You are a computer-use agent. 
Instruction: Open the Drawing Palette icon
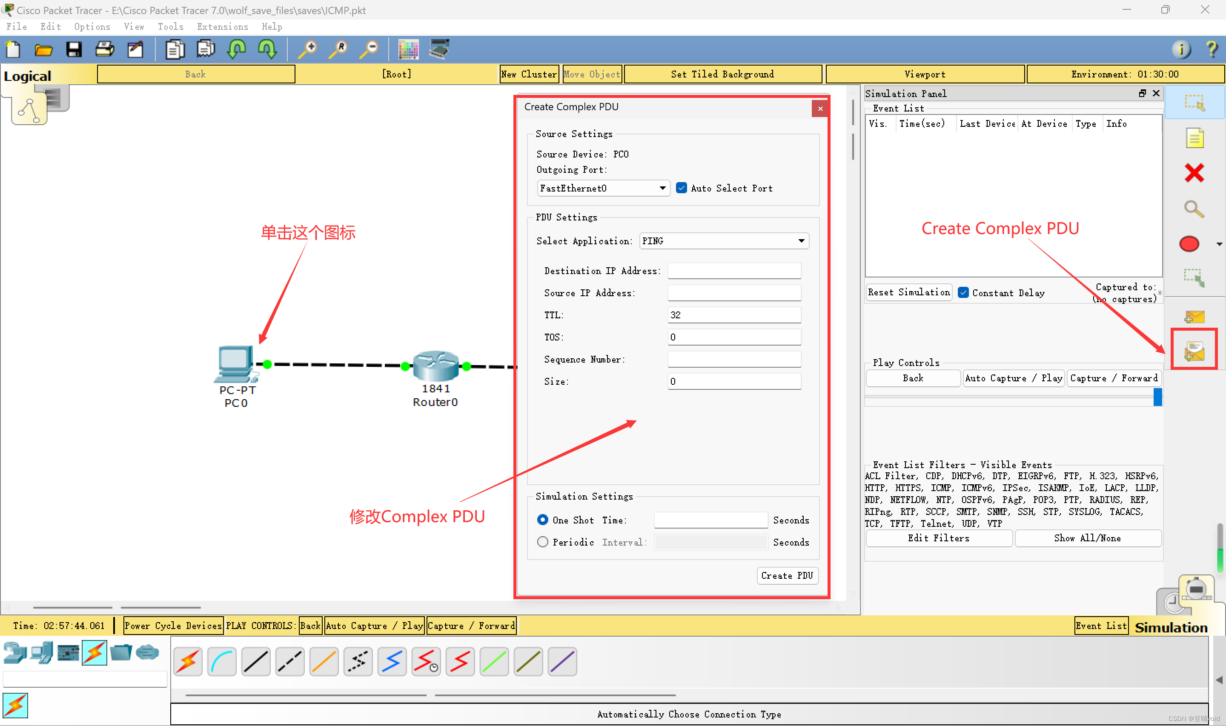point(409,49)
